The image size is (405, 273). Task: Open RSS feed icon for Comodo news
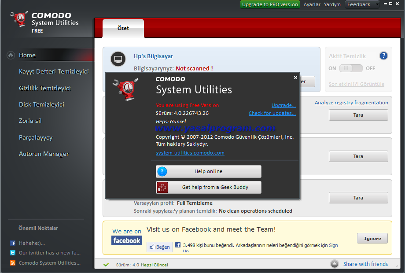click(13, 263)
